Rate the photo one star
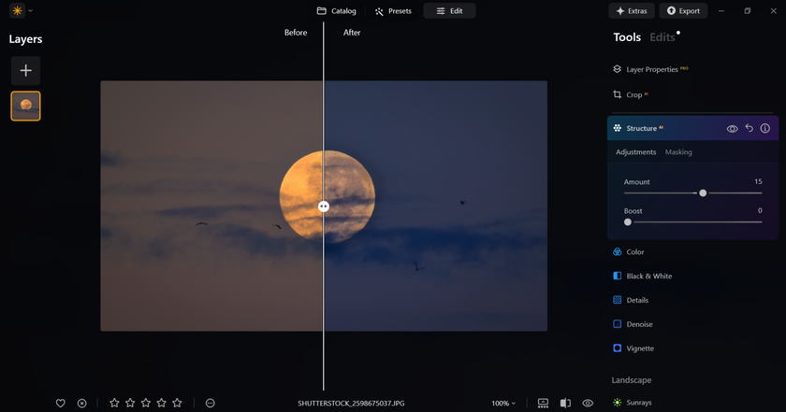Screen dimensions: 786x412 pyautogui.click(x=114, y=403)
